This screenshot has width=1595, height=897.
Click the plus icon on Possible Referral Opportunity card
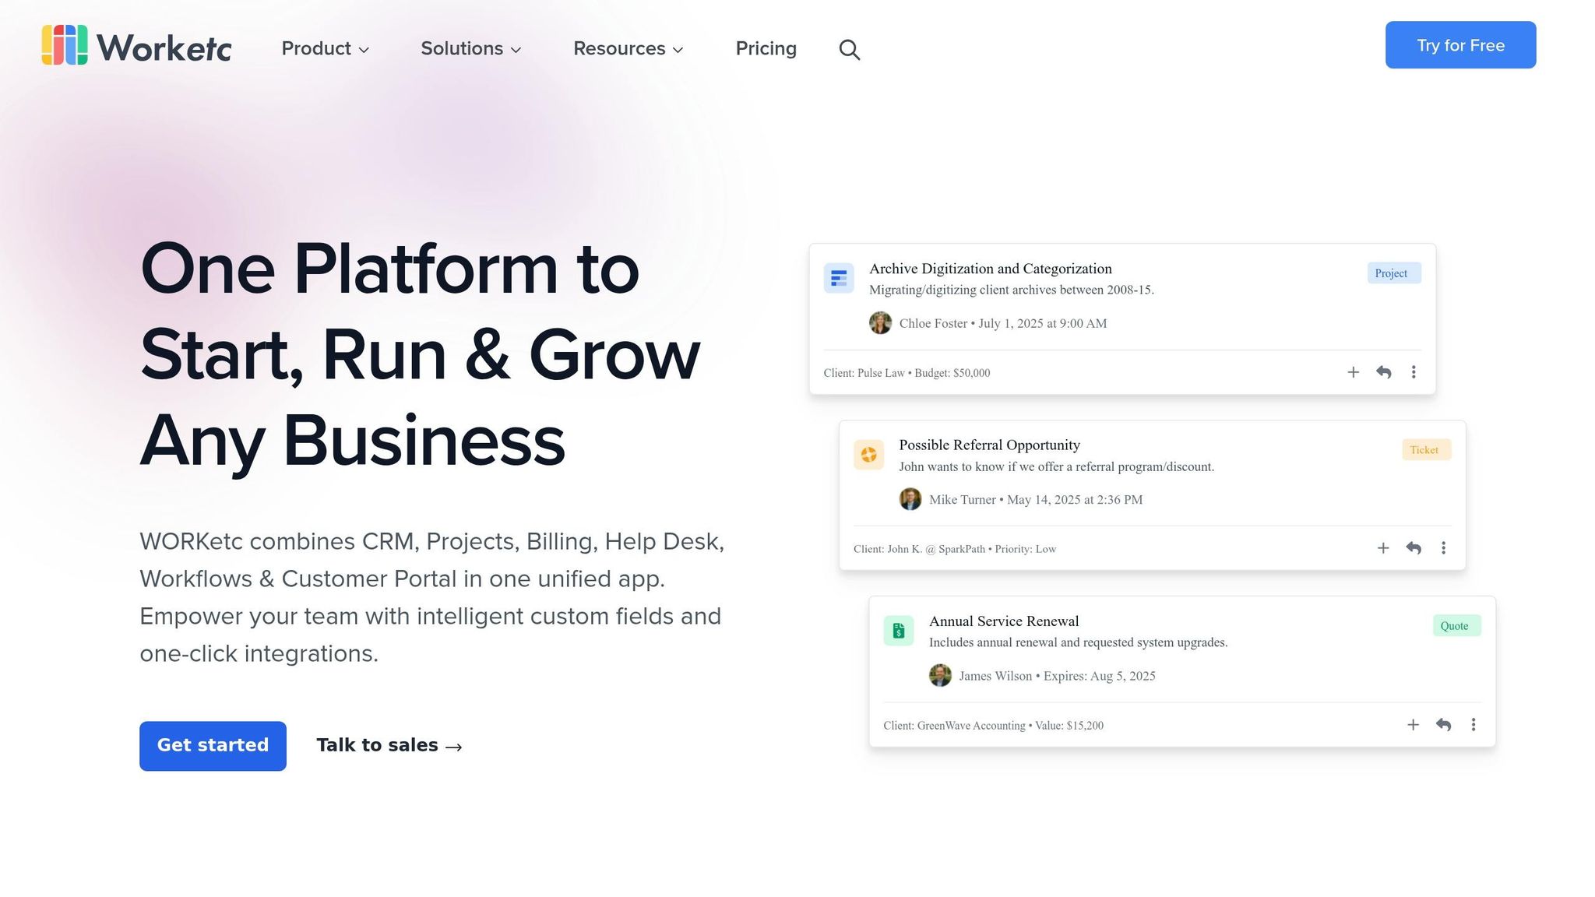point(1383,548)
